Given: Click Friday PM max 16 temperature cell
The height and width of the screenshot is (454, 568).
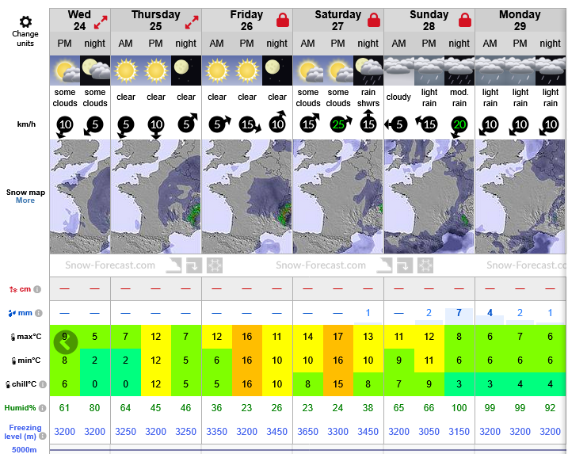Looking at the screenshot, I should coord(247,337).
